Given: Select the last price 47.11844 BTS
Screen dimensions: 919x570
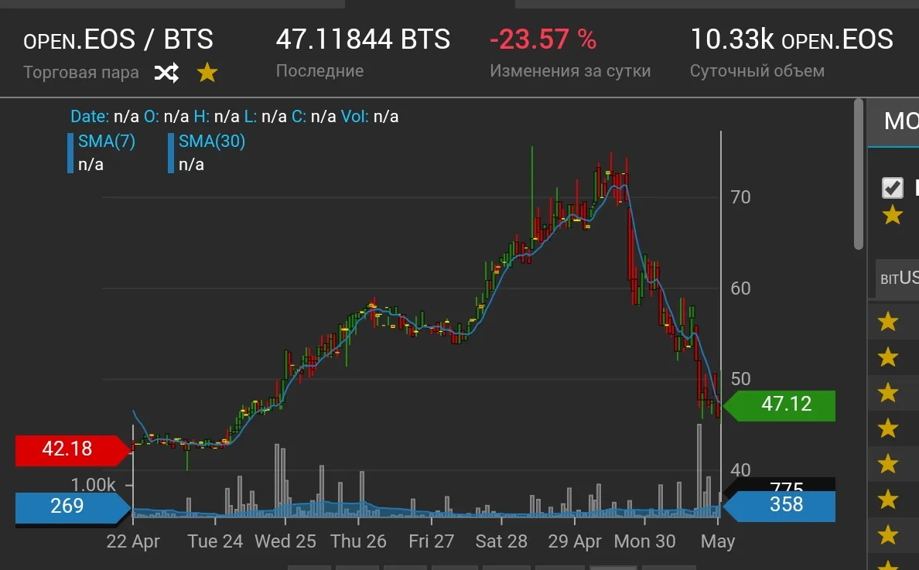Looking at the screenshot, I should coord(363,39).
